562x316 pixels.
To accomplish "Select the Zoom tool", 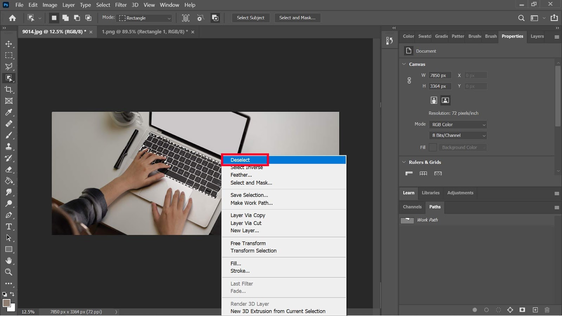I will coord(9,272).
